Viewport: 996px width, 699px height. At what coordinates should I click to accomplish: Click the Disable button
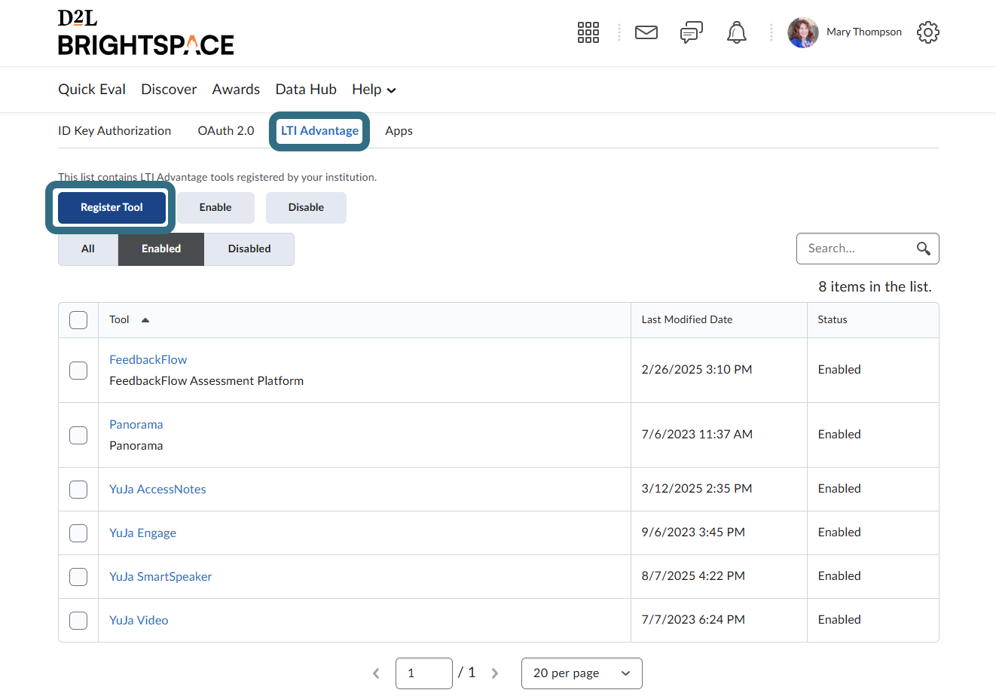coord(306,208)
